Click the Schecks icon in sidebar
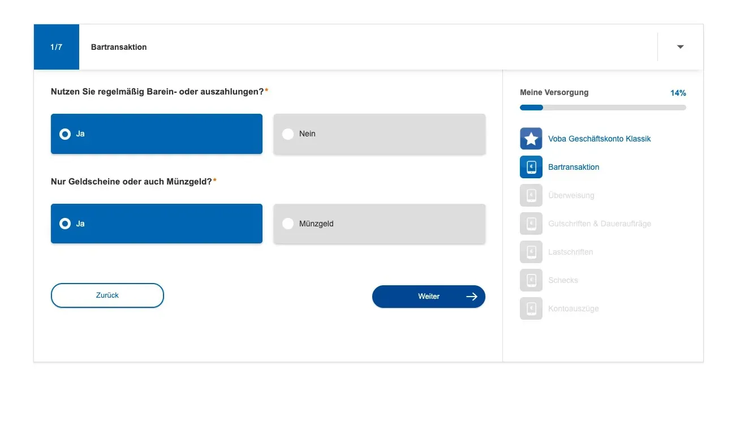The image size is (736, 446). pyautogui.click(x=531, y=280)
